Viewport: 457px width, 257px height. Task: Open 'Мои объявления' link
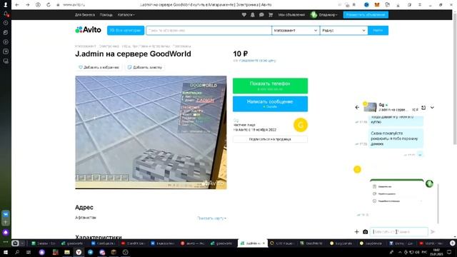291,14
